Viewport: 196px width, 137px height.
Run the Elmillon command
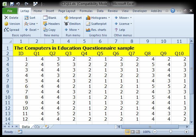tap(66, 24)
